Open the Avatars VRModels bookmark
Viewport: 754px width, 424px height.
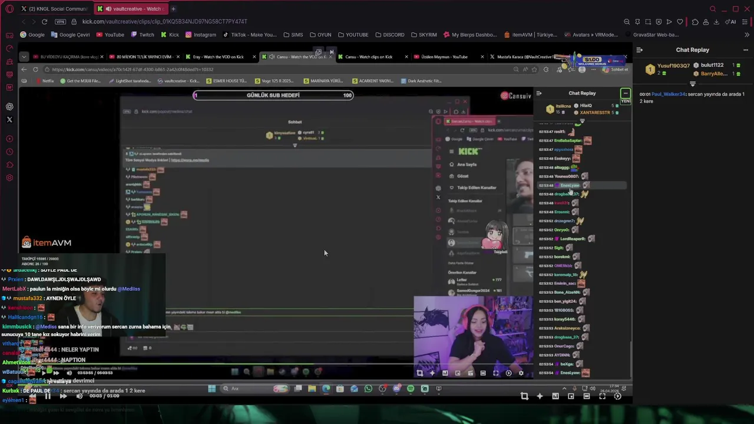591,35
